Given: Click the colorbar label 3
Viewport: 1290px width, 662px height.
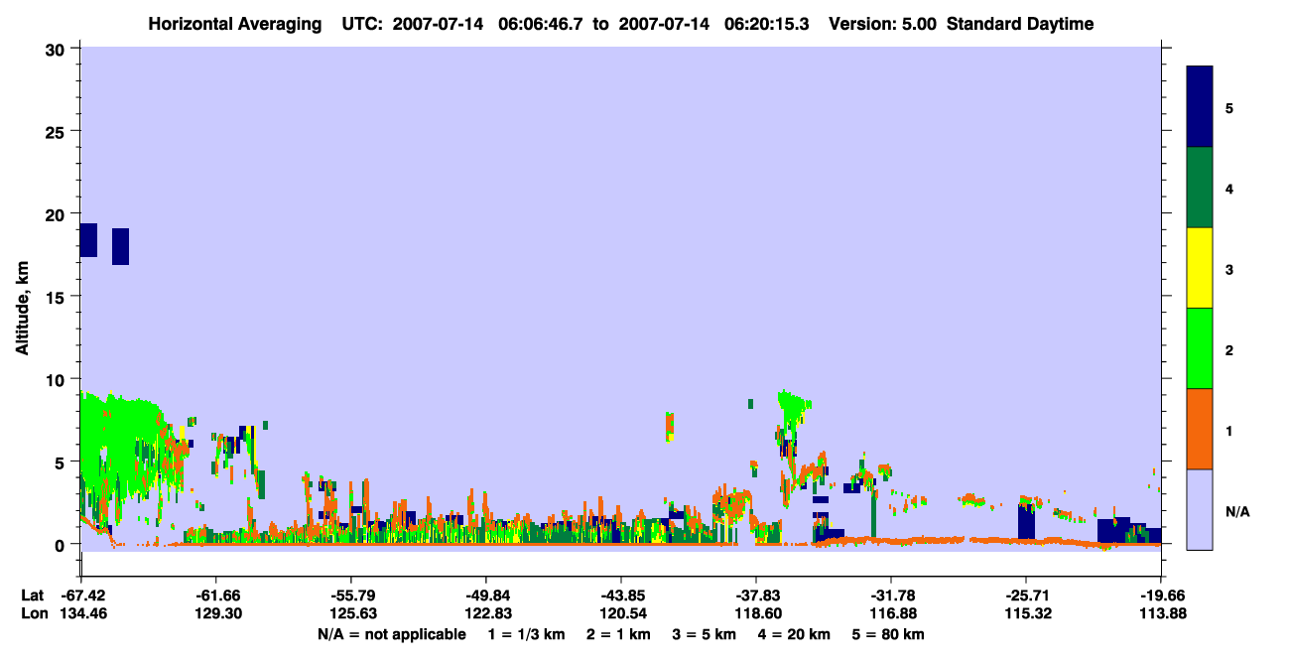Looking at the screenshot, I should [x=1229, y=268].
